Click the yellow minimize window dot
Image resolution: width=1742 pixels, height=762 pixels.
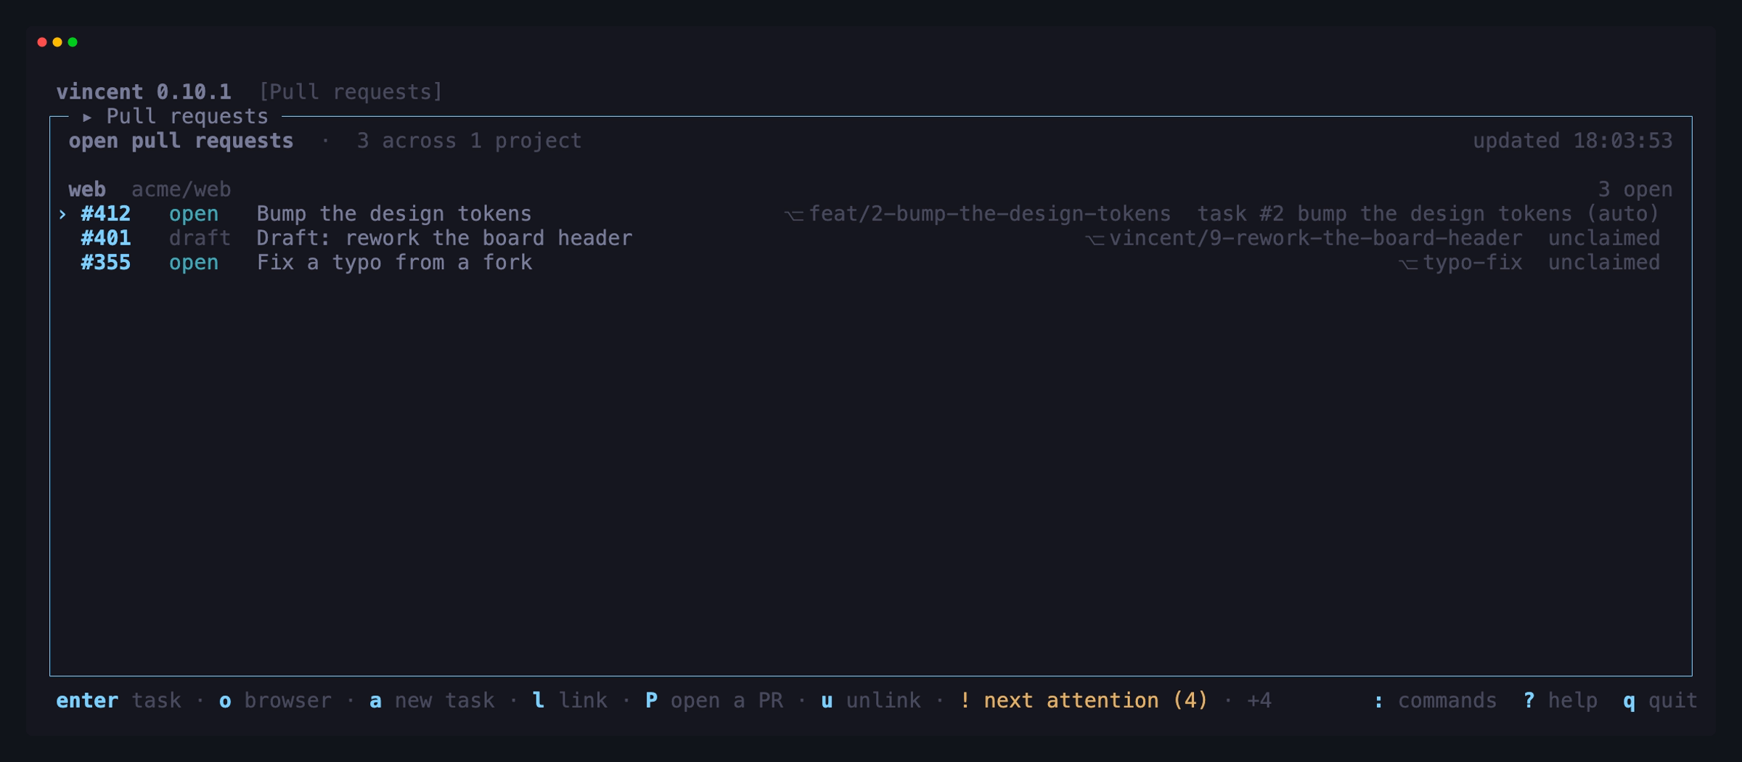click(57, 42)
